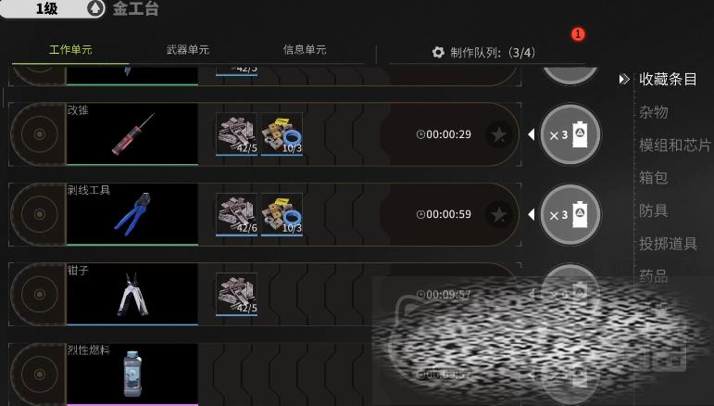
Task: Open the 收藏条目 category
Action: click(x=668, y=80)
